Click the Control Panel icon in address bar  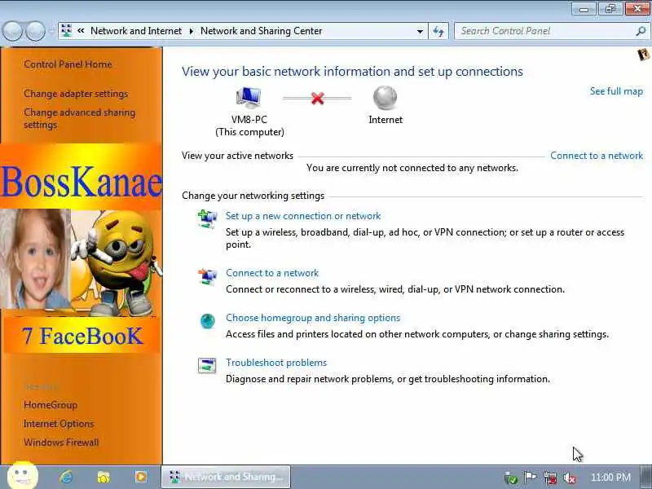pyautogui.click(x=67, y=30)
